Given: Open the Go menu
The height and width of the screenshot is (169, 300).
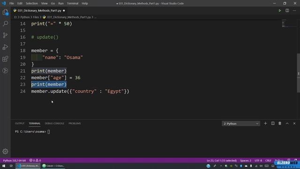Looking at the screenshot, I should 53,3.
